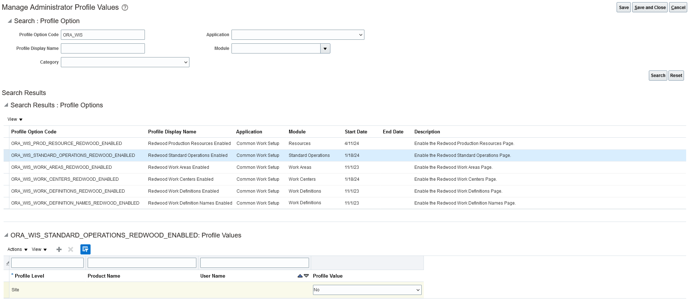This screenshot has width=689, height=300.
Task: Click the Search button
Action: point(658,76)
